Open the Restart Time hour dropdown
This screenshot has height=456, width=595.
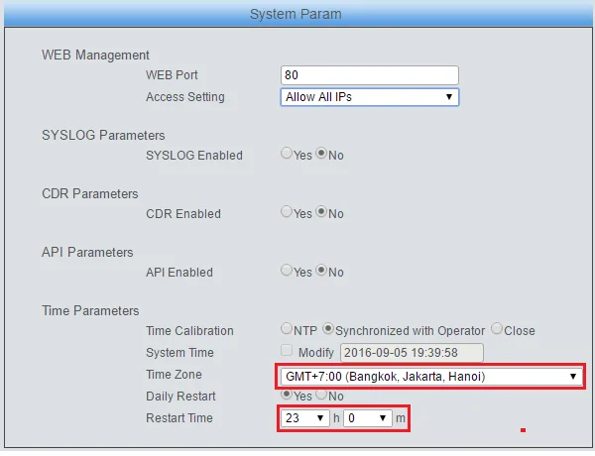(305, 418)
